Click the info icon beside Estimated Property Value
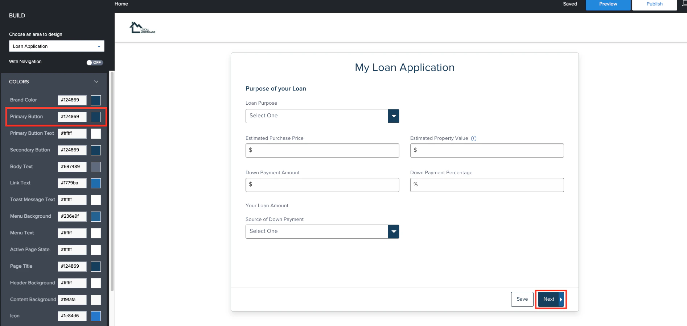The width and height of the screenshot is (687, 326). (x=474, y=138)
